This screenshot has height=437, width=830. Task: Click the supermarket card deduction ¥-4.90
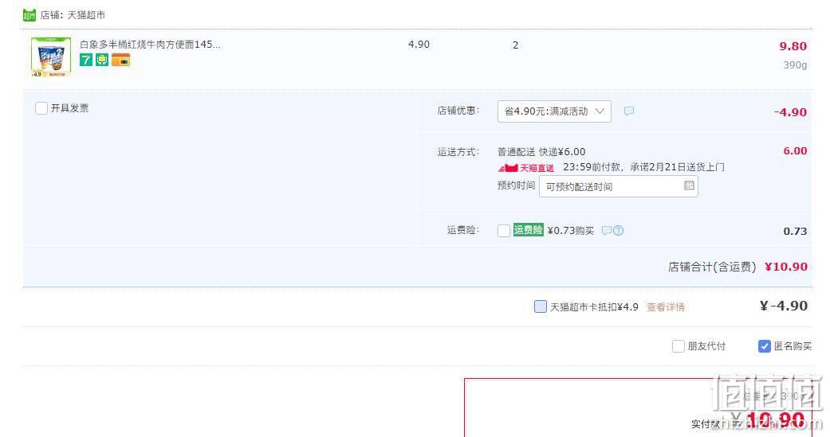(x=784, y=306)
